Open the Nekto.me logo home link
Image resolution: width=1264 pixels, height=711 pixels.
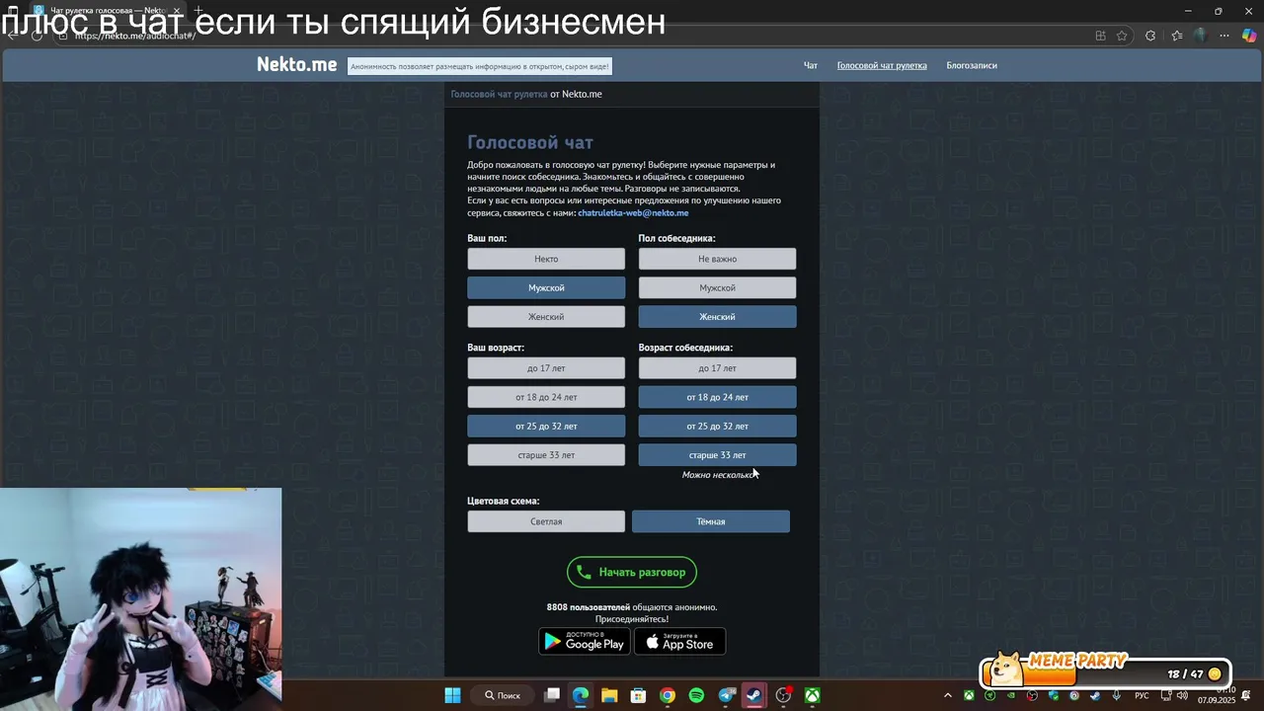click(296, 64)
